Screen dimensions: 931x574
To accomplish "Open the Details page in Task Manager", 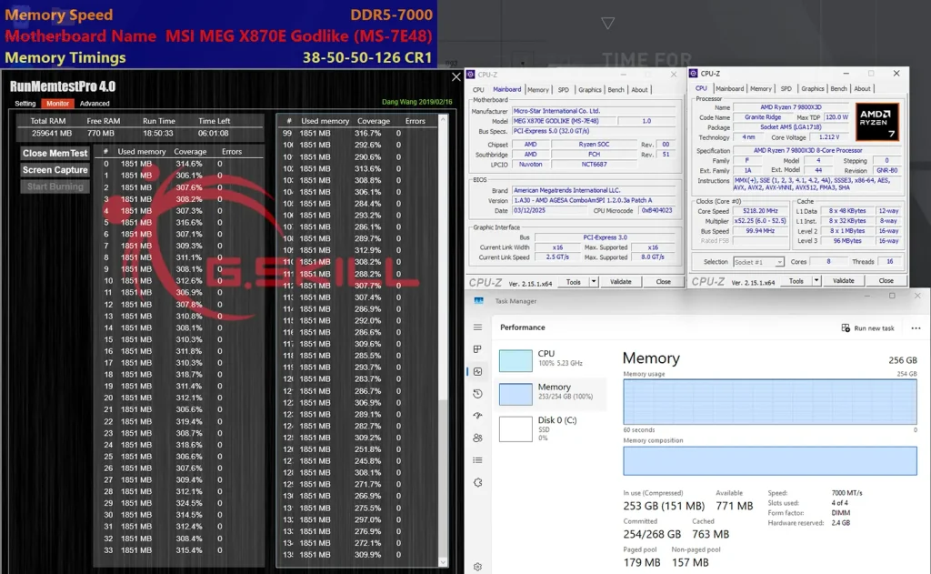I will (477, 460).
